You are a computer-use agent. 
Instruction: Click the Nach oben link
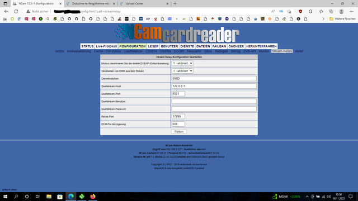[x=10, y=190]
